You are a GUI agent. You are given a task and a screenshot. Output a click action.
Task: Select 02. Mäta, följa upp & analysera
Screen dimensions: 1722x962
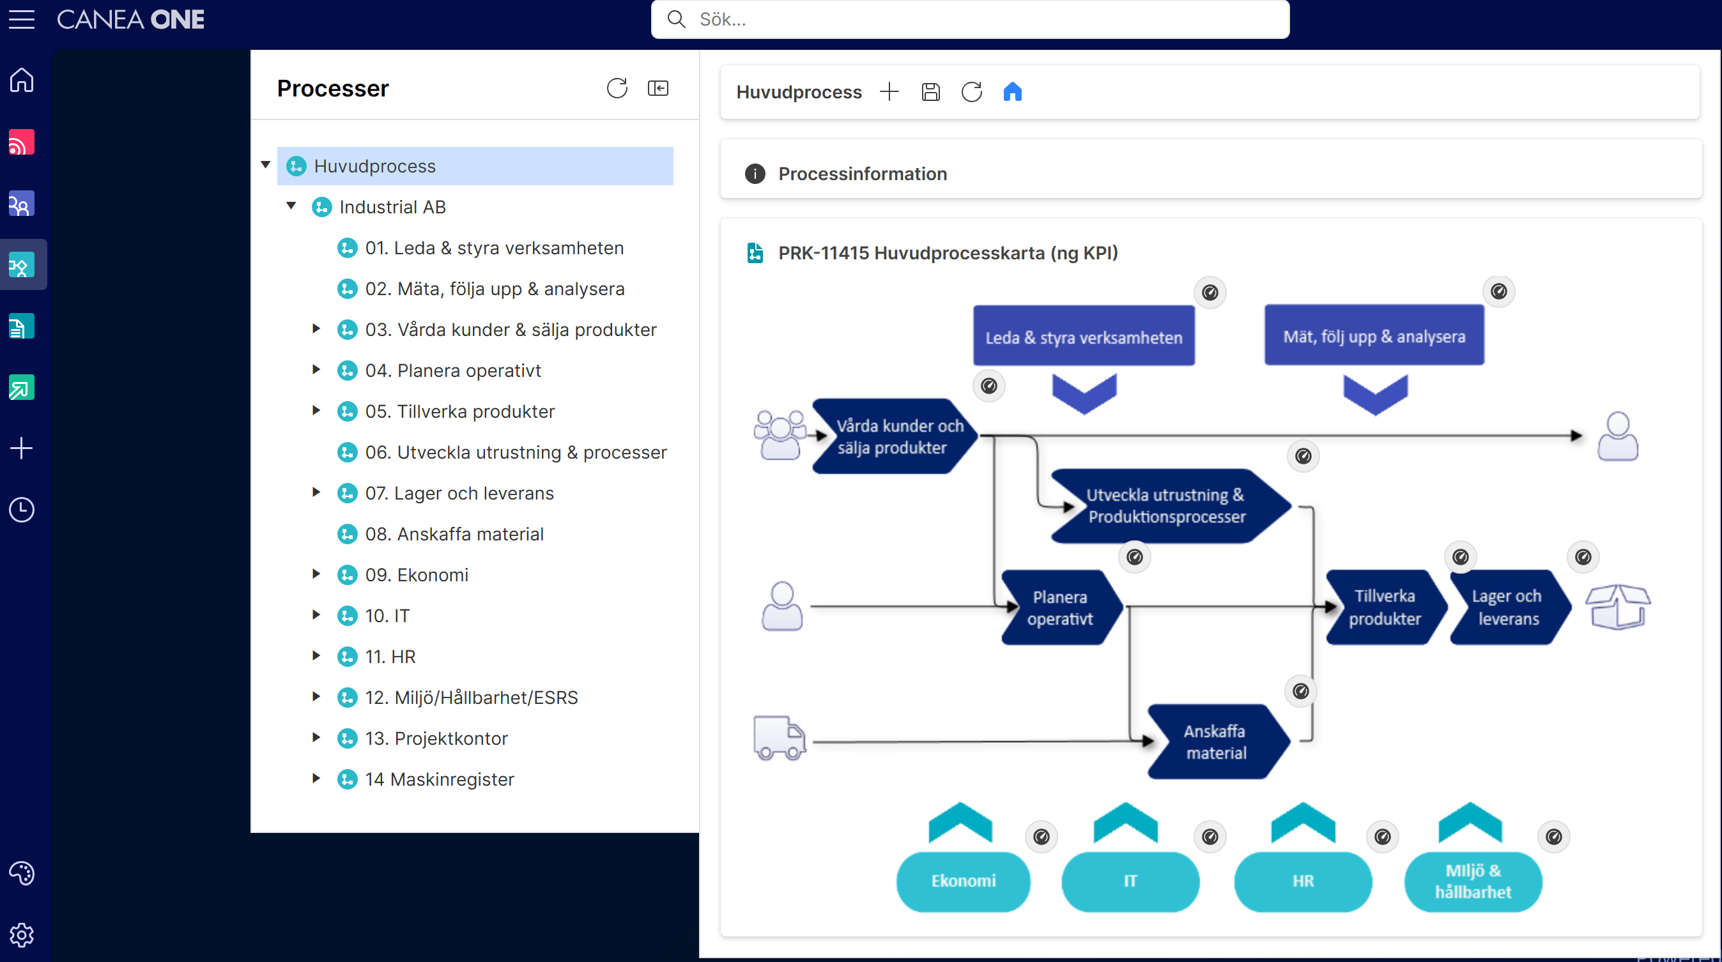(495, 289)
